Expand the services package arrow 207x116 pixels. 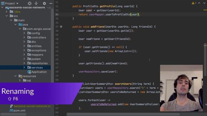24,67
